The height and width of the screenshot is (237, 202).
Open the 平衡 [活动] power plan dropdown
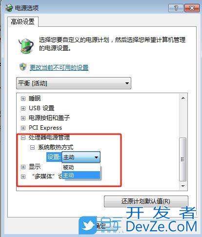[74, 83]
